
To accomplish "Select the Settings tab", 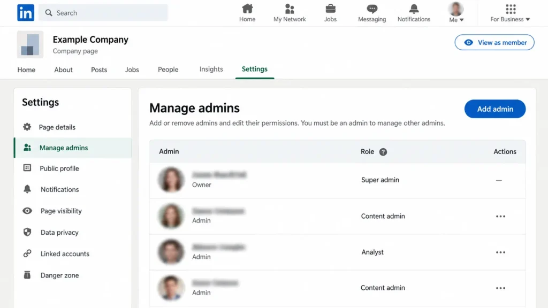I will click(254, 69).
